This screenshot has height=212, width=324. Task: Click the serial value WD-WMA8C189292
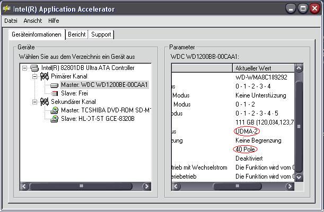[x=261, y=77]
